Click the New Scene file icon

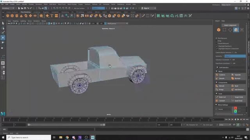point(19,8)
